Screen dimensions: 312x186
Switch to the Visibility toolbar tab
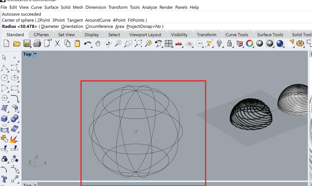point(179,35)
